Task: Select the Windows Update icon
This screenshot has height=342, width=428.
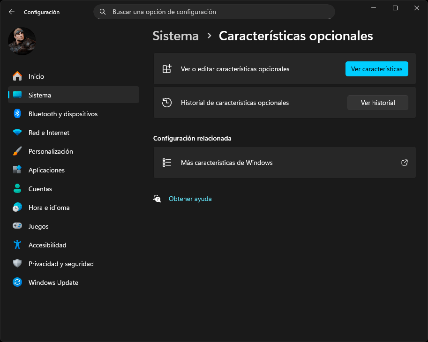Action: click(x=17, y=282)
